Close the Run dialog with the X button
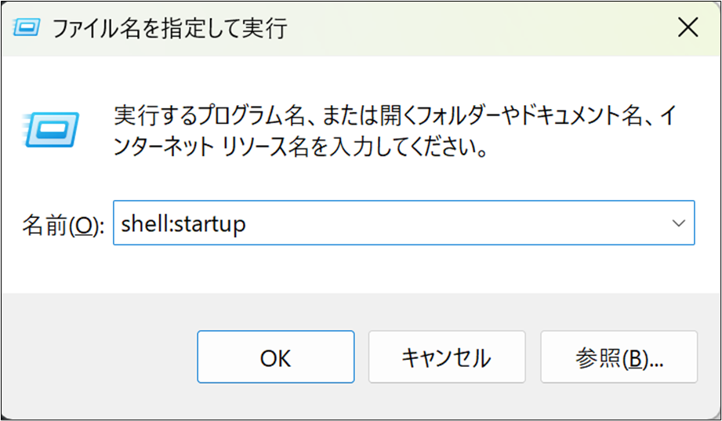 (688, 29)
